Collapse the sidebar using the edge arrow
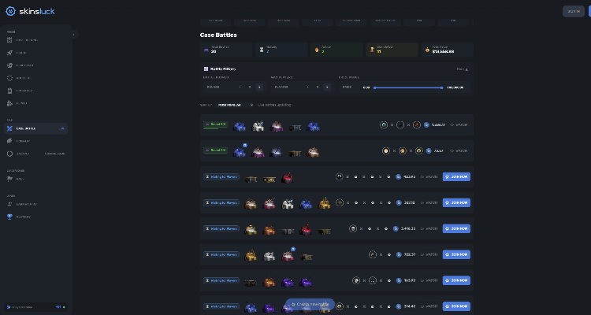Viewport: 591px width, 315px height. pyautogui.click(x=74, y=35)
